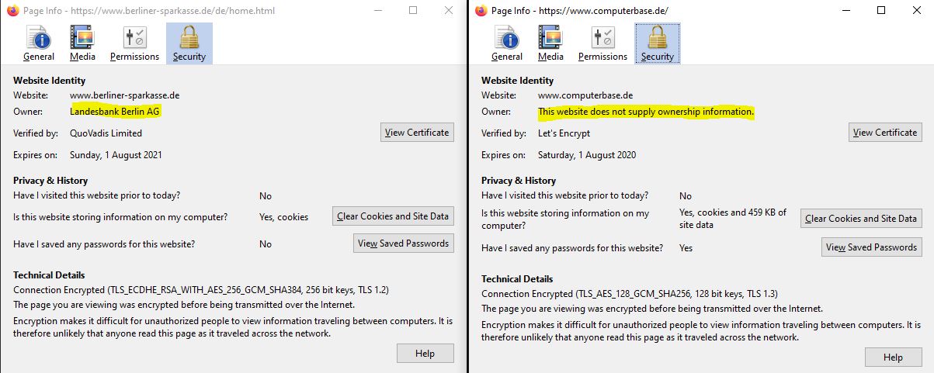Viewport: 934px width, 373px height.
Task: Open Permissions icon in computerbase window
Action: (602, 37)
